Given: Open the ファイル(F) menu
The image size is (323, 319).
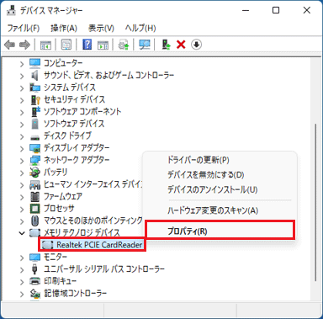Looking at the screenshot, I should point(24,28).
